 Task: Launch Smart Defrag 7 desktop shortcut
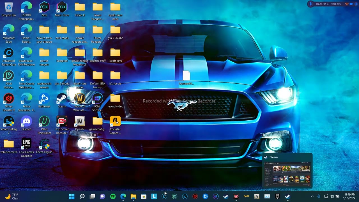tap(9, 125)
